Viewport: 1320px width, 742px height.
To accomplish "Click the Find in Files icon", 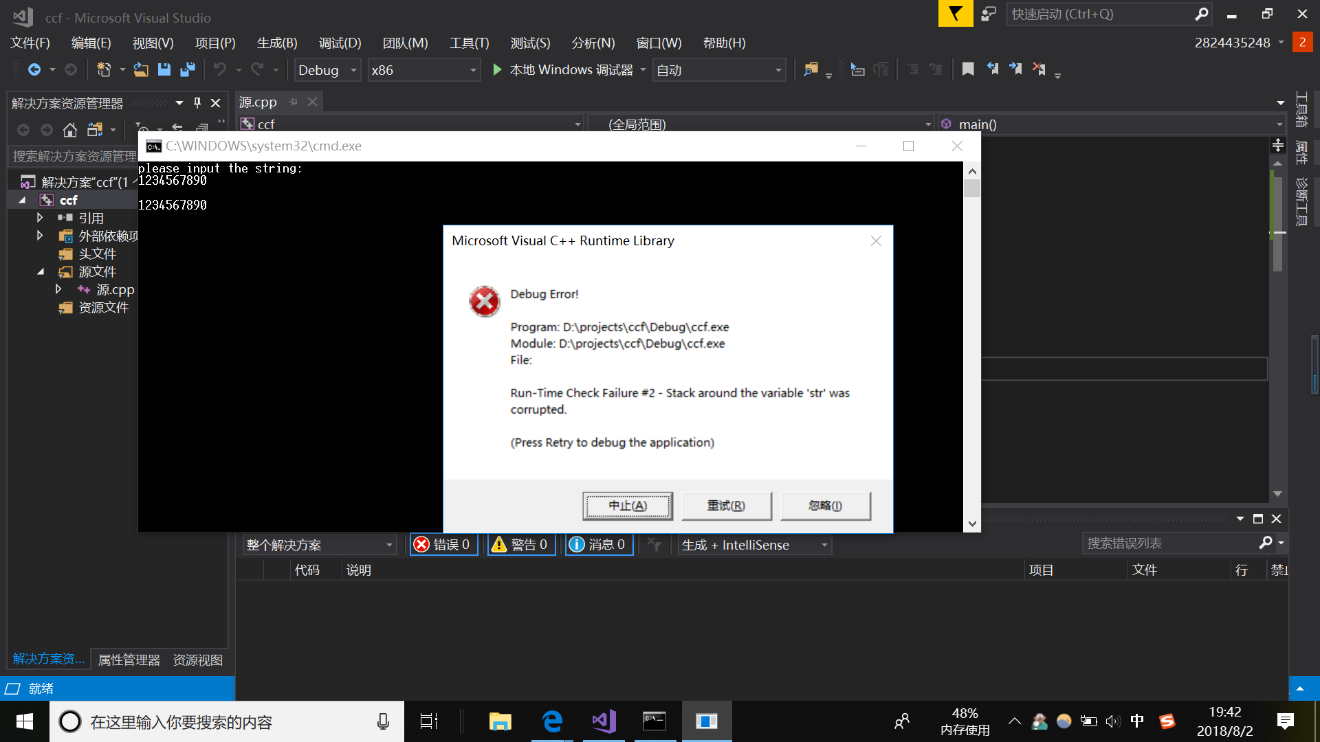I will coord(811,69).
